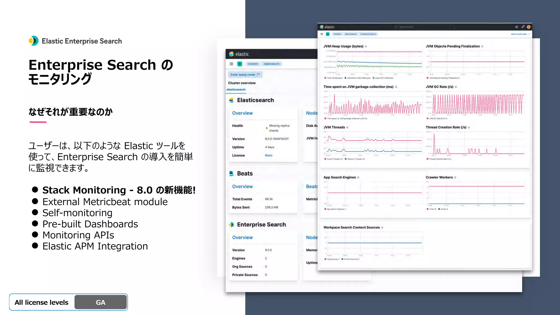Toggle the Daemon Threads legend item
This screenshot has width=560, height=315.
355,159
